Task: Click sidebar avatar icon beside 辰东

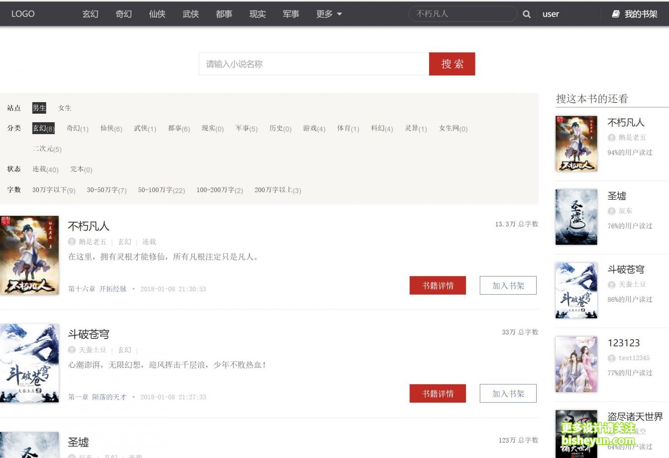Action: tap(611, 211)
